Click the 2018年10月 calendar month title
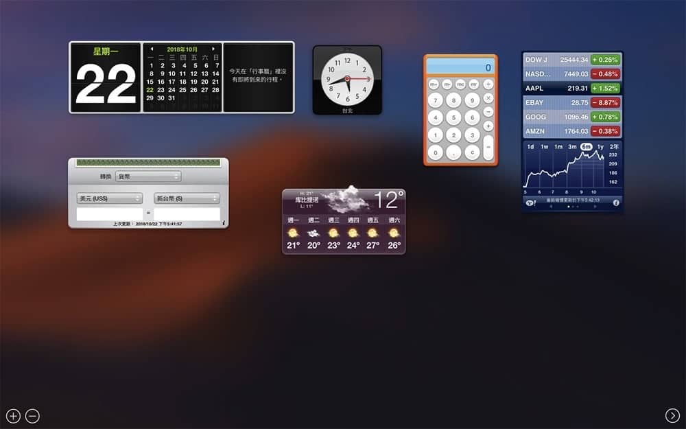The width and height of the screenshot is (686, 429). [182, 49]
